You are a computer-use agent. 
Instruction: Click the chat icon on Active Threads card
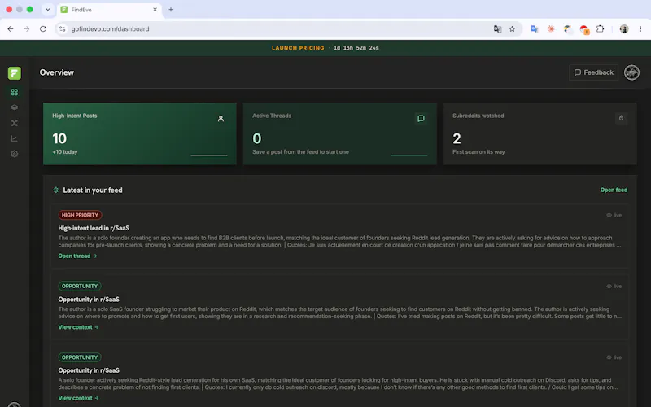[421, 119]
